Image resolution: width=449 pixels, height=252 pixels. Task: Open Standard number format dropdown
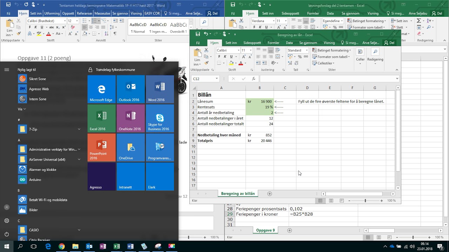click(x=307, y=50)
